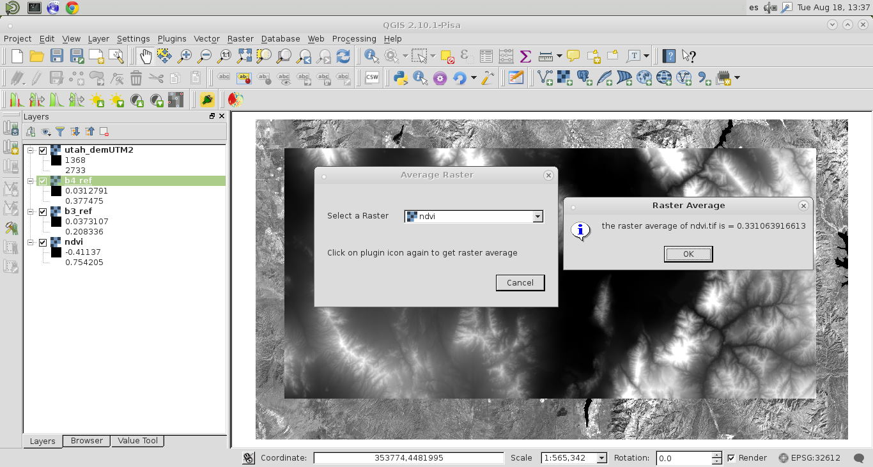
Task: Click Add SpatiaLite Layer feather icon
Action: [604, 78]
